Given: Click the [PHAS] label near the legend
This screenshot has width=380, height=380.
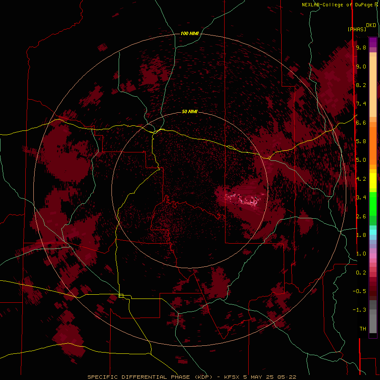Looking at the screenshot, I should click(357, 29).
